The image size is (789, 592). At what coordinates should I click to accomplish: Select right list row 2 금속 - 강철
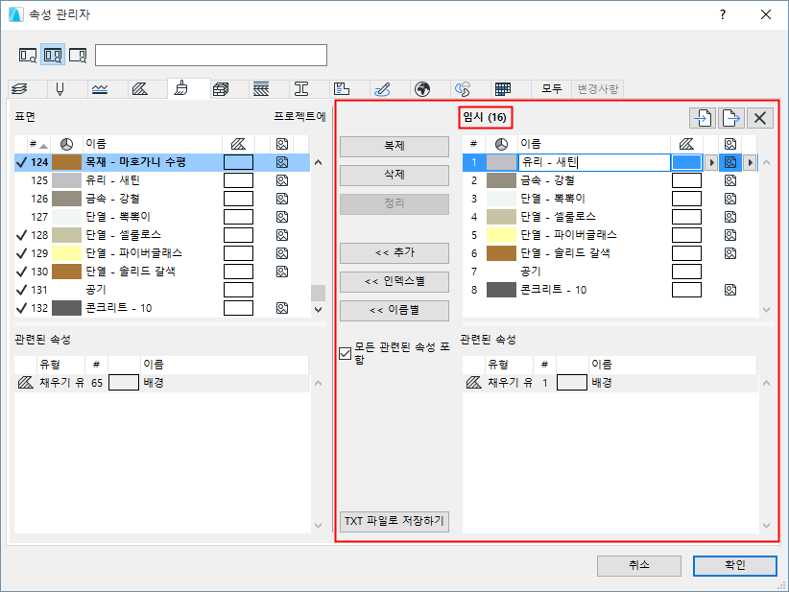[610, 180]
